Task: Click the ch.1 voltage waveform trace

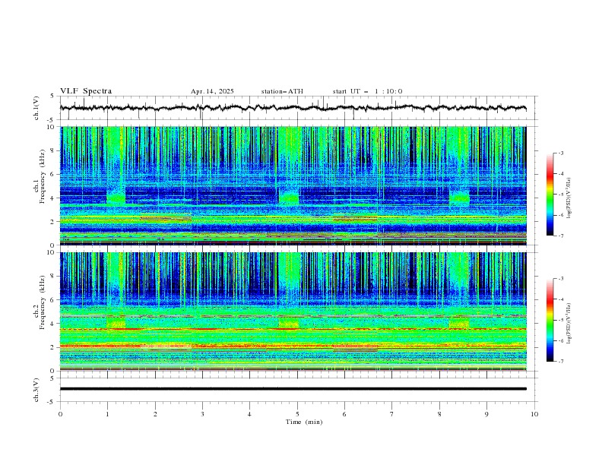Action: click(x=293, y=108)
